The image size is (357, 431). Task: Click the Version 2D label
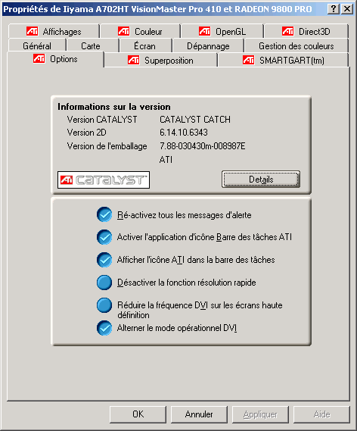point(86,133)
